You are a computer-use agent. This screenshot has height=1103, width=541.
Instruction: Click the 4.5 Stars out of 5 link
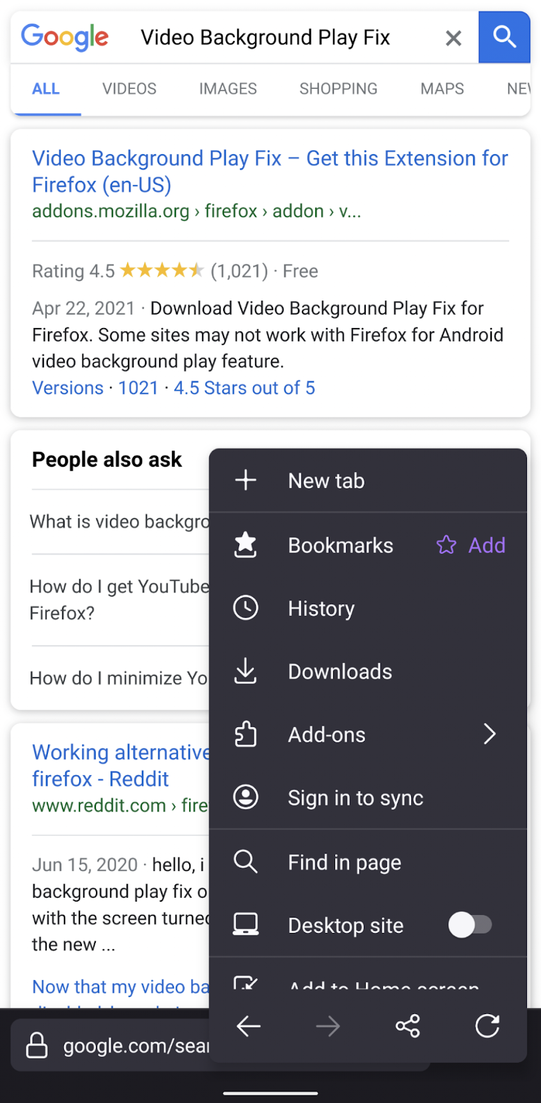(244, 388)
